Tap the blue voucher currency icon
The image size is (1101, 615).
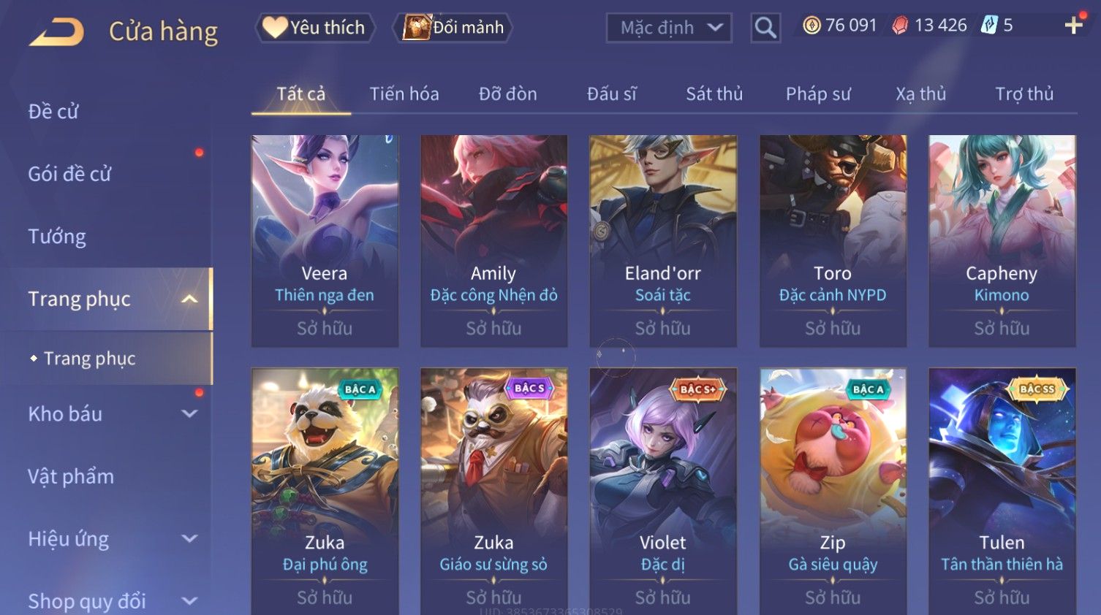[x=989, y=26]
